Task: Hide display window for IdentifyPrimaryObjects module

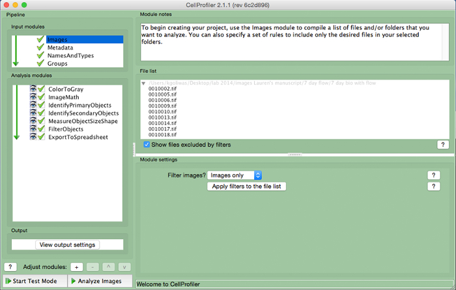Action: pyautogui.click(x=33, y=106)
